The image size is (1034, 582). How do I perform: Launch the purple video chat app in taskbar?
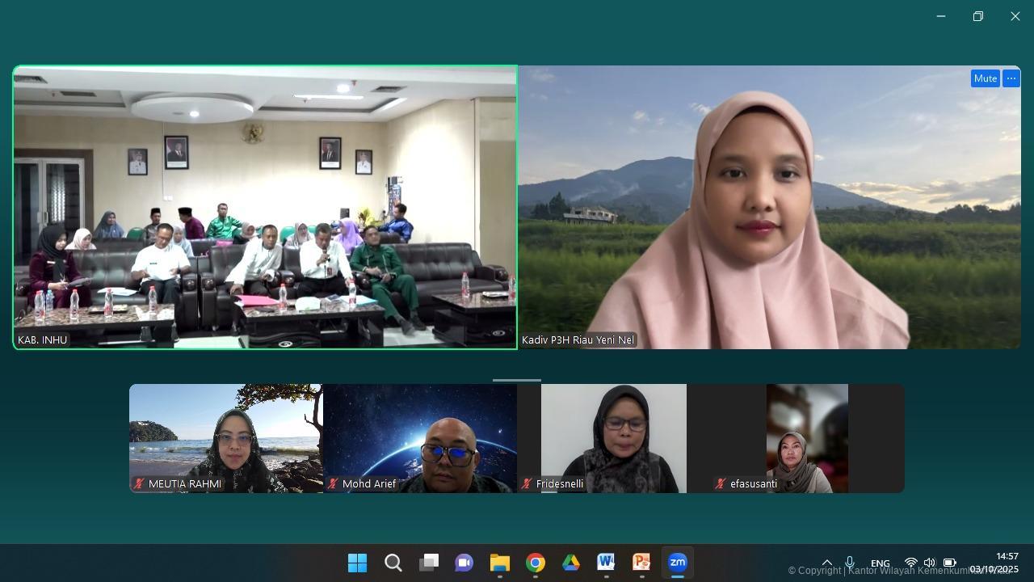tap(464, 563)
